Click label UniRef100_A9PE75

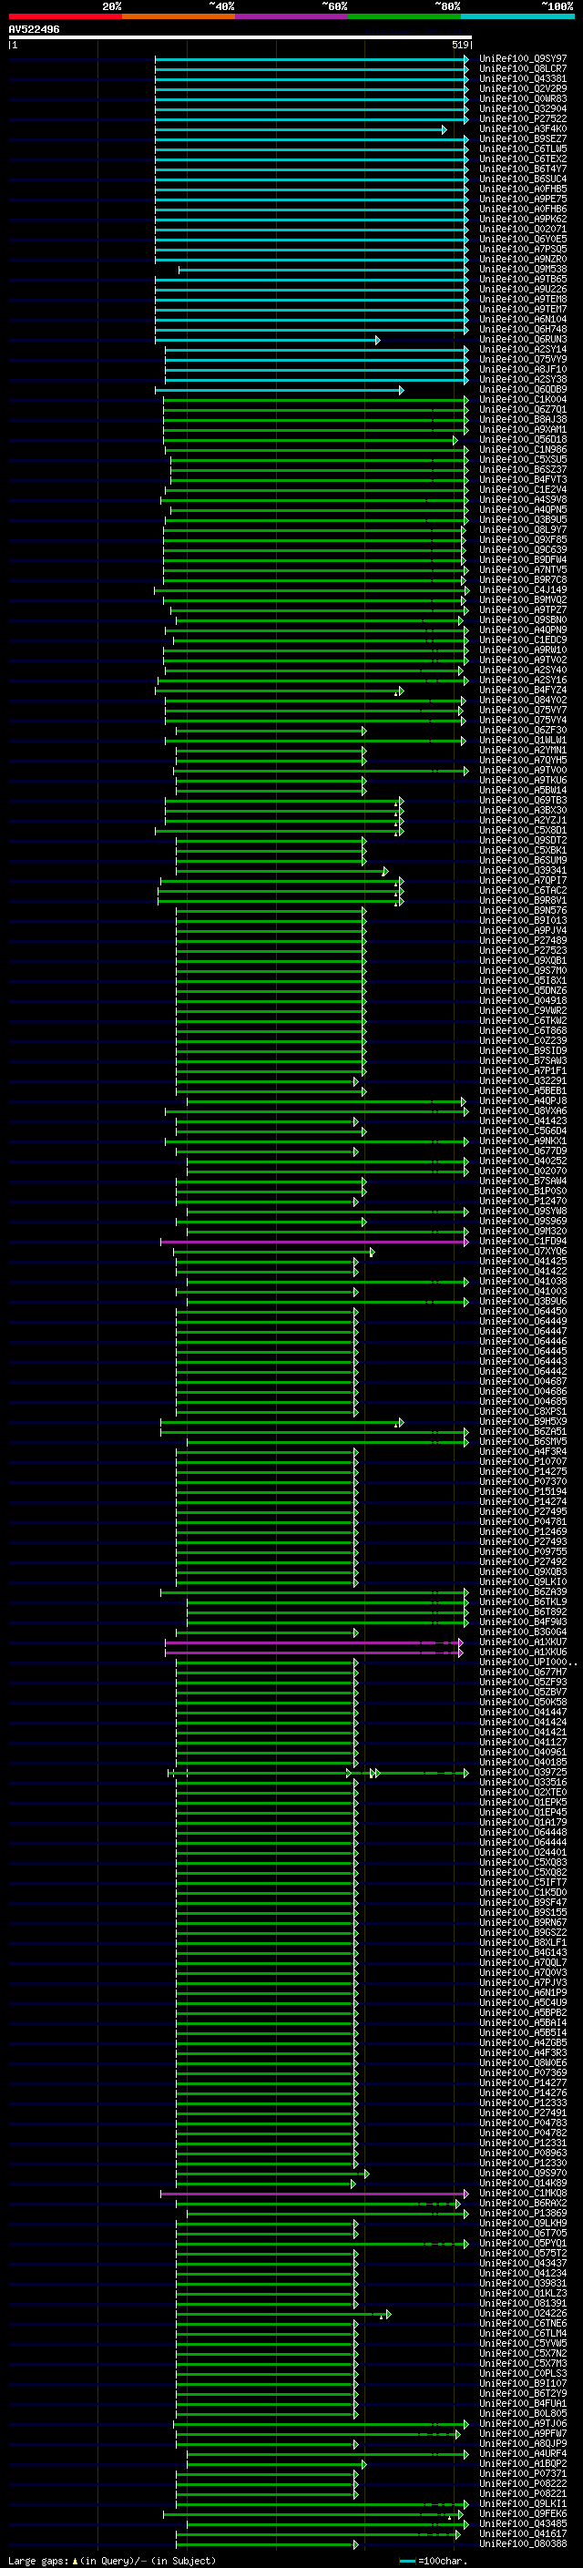tap(522, 200)
